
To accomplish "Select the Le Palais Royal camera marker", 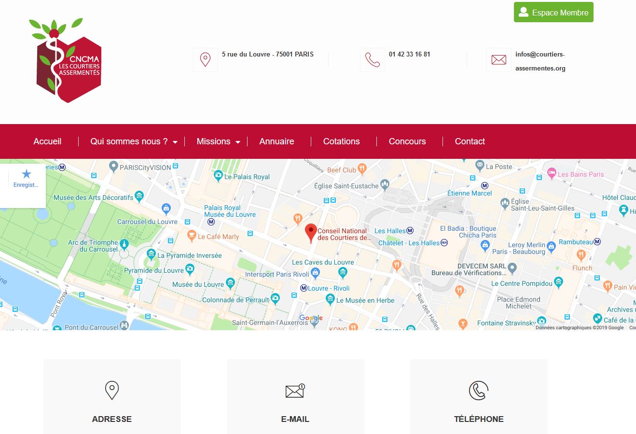I will (218, 176).
